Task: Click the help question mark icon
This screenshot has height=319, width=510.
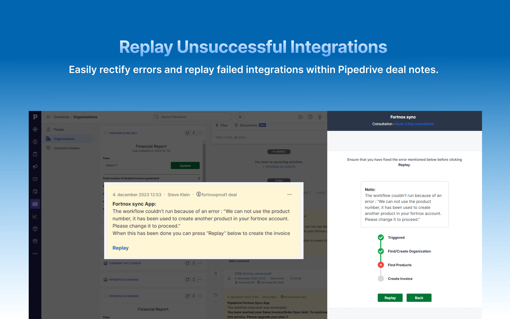Action: click(x=310, y=117)
